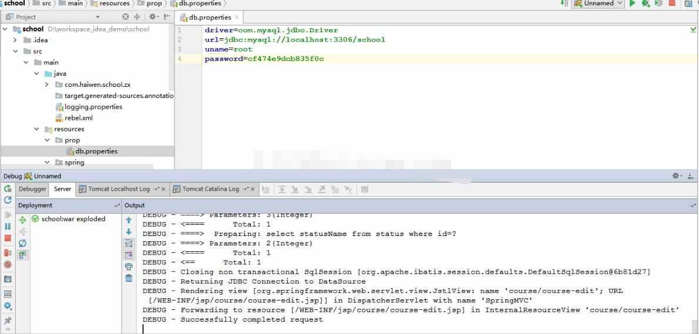Open Unnamed run configuration dropdown
The height and width of the screenshot is (334, 699).
click(x=598, y=4)
